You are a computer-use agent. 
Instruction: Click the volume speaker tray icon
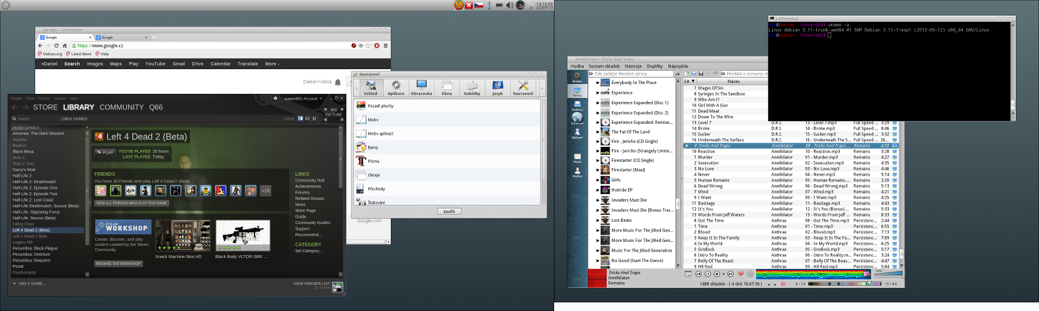510,5
